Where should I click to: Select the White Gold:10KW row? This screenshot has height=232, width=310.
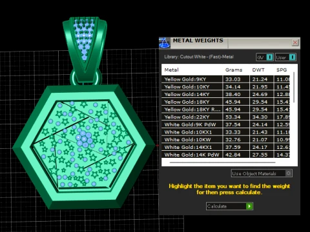click(225, 140)
